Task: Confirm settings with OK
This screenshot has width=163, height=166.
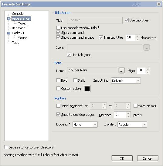Action: (122, 158)
